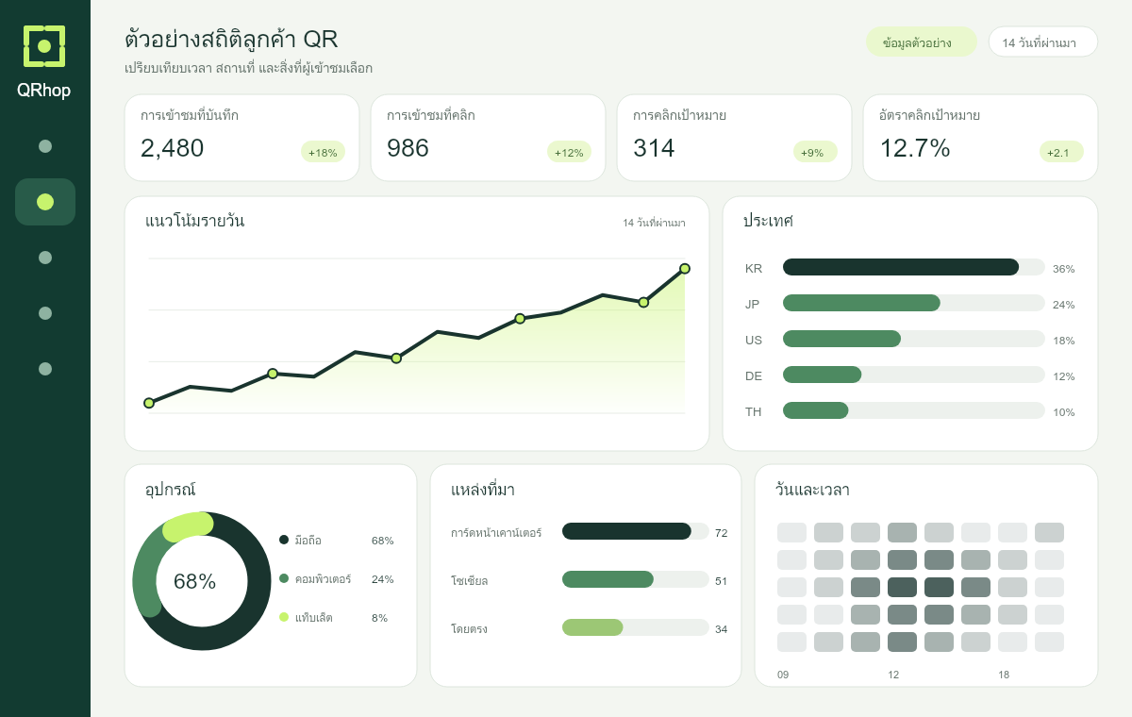Select the 10% value beside the TH bar

[x=1064, y=412]
